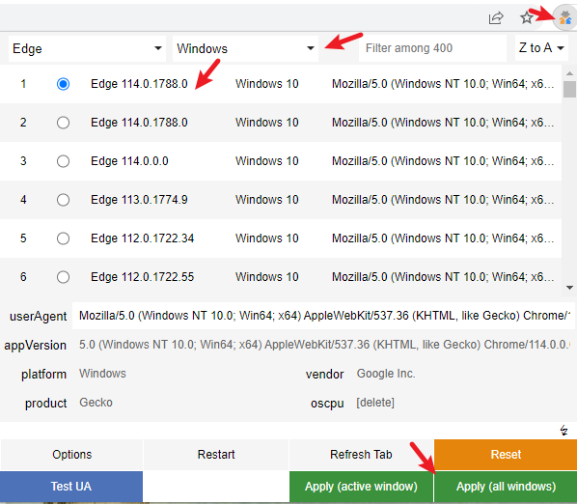Click the scroll down arrow of the list

(569, 288)
